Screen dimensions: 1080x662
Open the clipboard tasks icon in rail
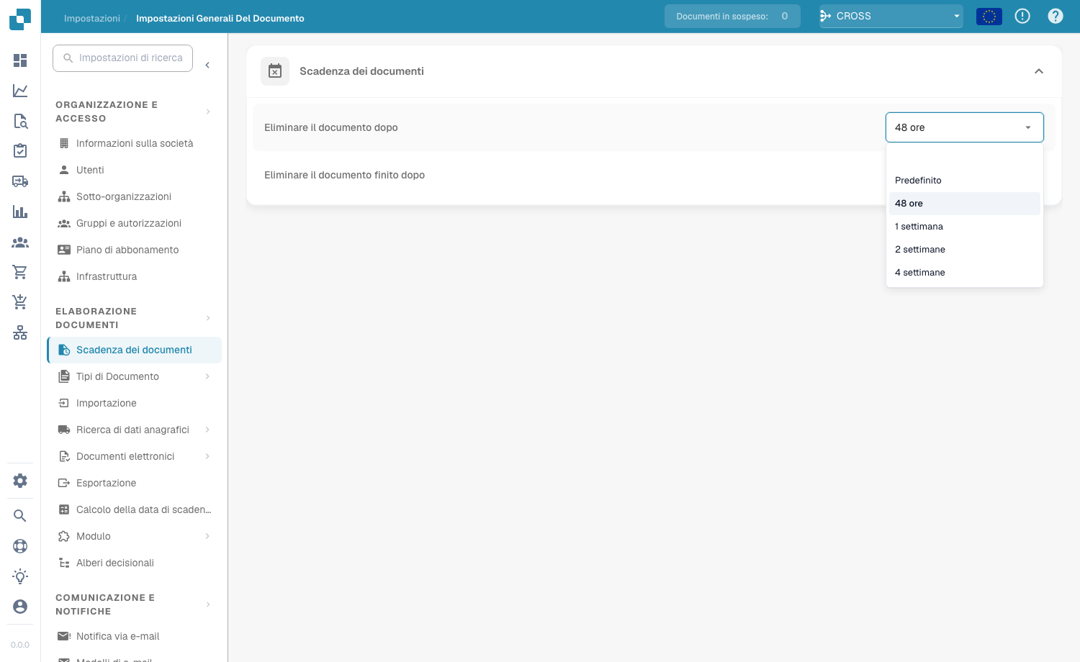tap(20, 151)
